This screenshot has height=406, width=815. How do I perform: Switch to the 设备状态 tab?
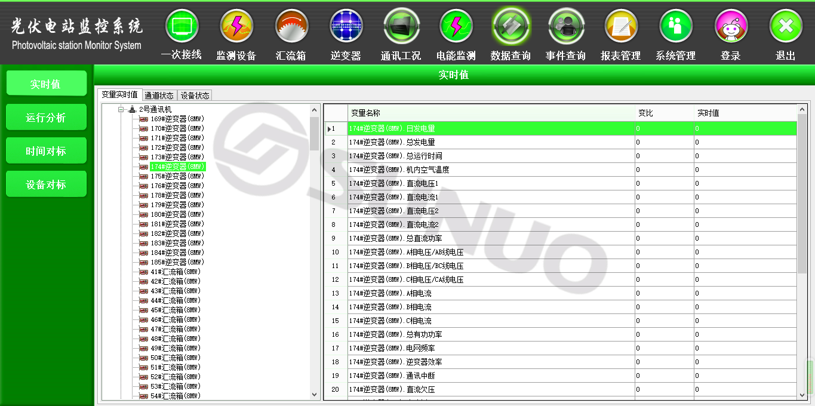(195, 96)
